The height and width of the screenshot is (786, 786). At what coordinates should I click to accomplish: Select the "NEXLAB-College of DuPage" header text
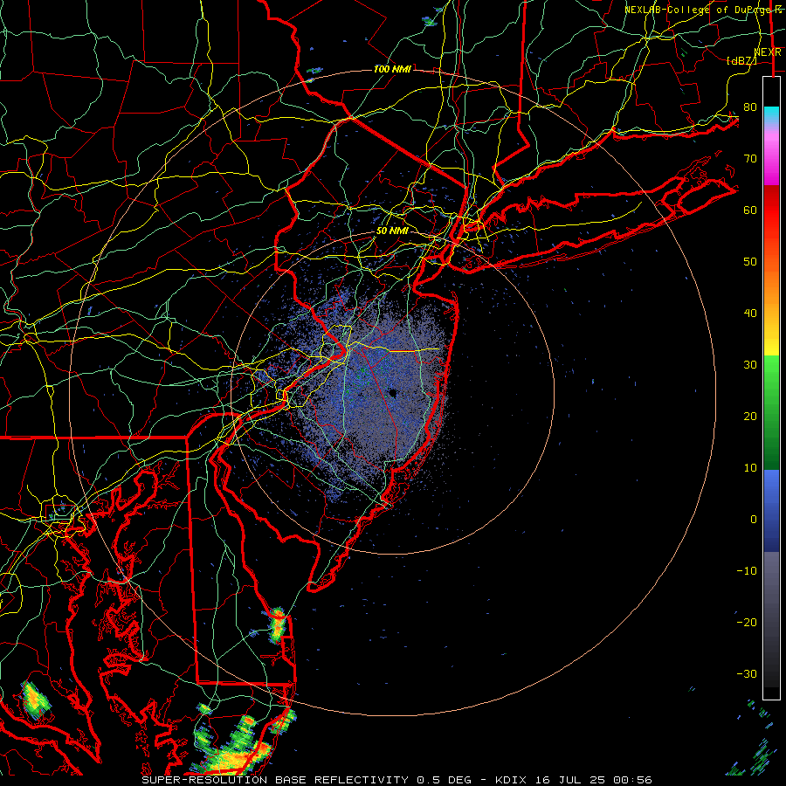(x=697, y=10)
